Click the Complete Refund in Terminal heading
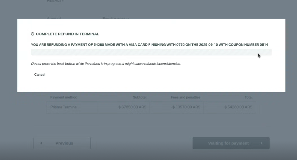Image resolution: width=297 pixels, height=160 pixels. 67,34
